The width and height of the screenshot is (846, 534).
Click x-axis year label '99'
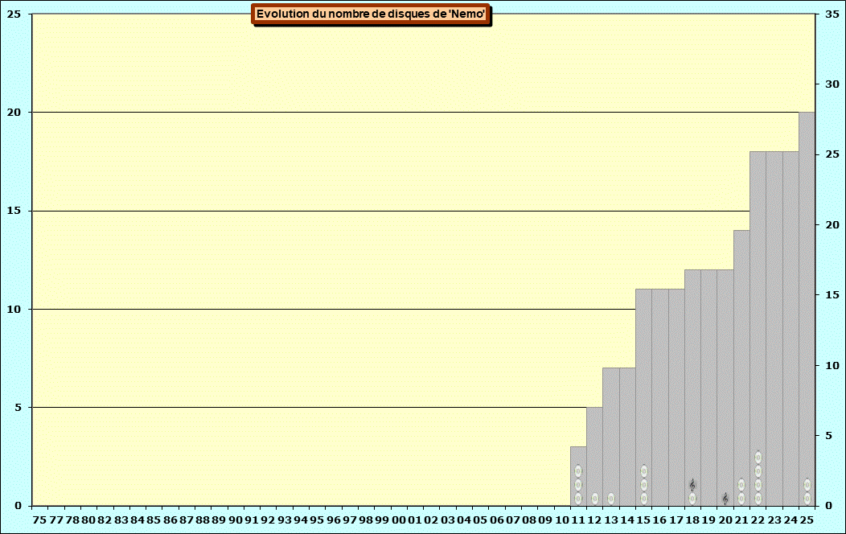[382, 520]
